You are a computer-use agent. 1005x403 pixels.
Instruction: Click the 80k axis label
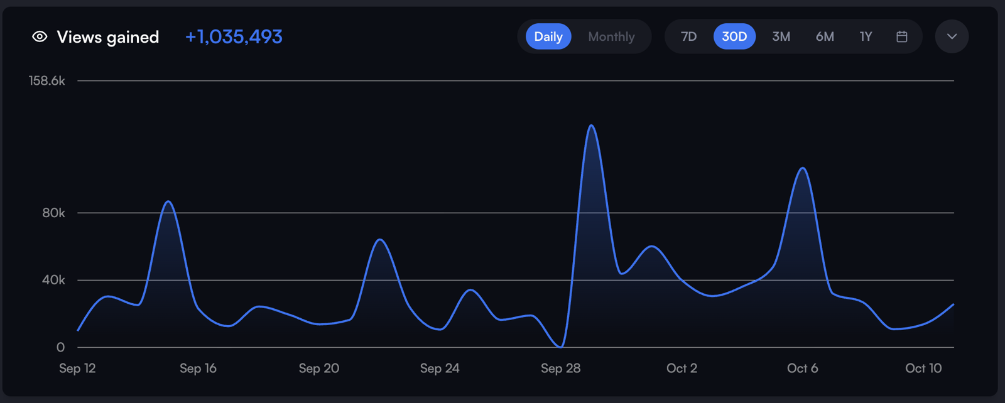(53, 213)
